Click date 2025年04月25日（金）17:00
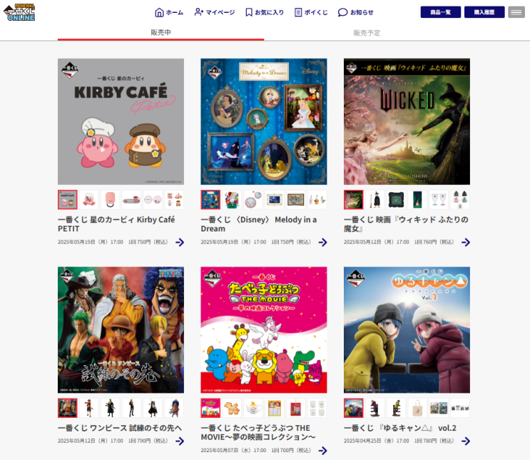Image resolution: width=530 pixels, height=460 pixels. point(377,441)
